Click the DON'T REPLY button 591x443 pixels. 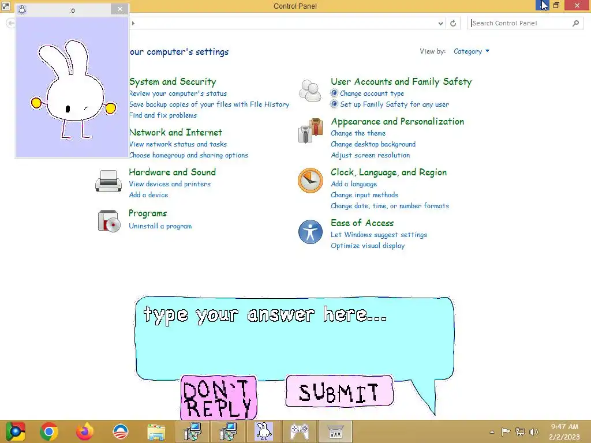pyautogui.click(x=219, y=398)
